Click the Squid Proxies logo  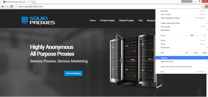click(x=38, y=20)
